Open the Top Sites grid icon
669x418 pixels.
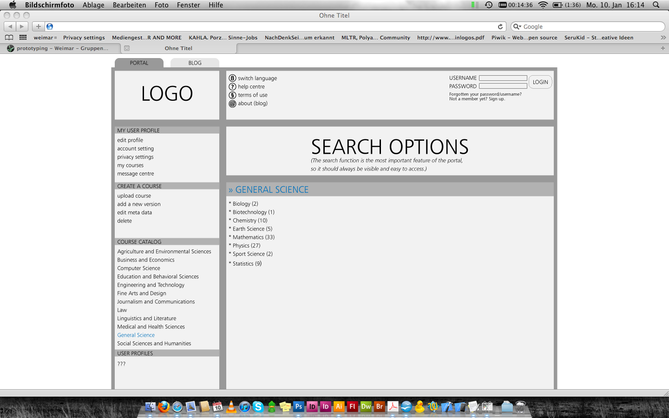tap(23, 38)
